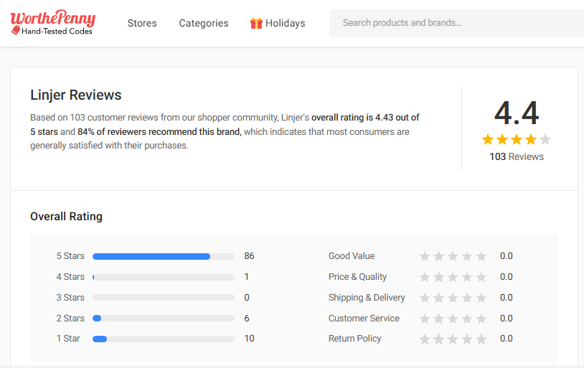584x381 pixels.
Task: Click the Return Policy star row
Action: point(453,339)
